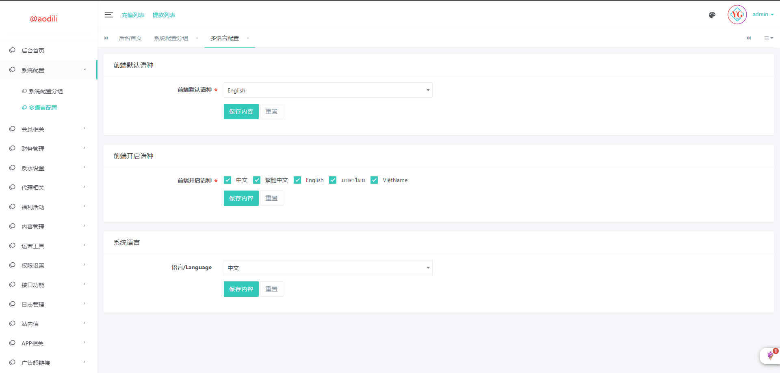Expand the admin user menu
The height and width of the screenshot is (373, 780).
763,15
